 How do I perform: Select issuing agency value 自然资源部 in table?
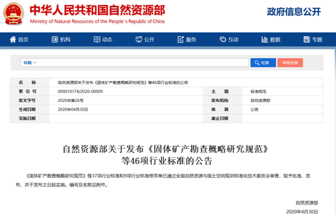click(x=260, y=100)
